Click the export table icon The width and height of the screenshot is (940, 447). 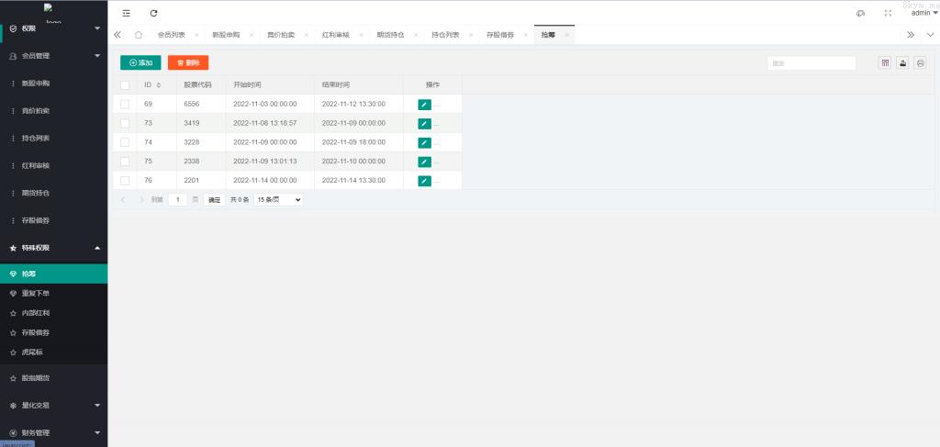tap(902, 62)
